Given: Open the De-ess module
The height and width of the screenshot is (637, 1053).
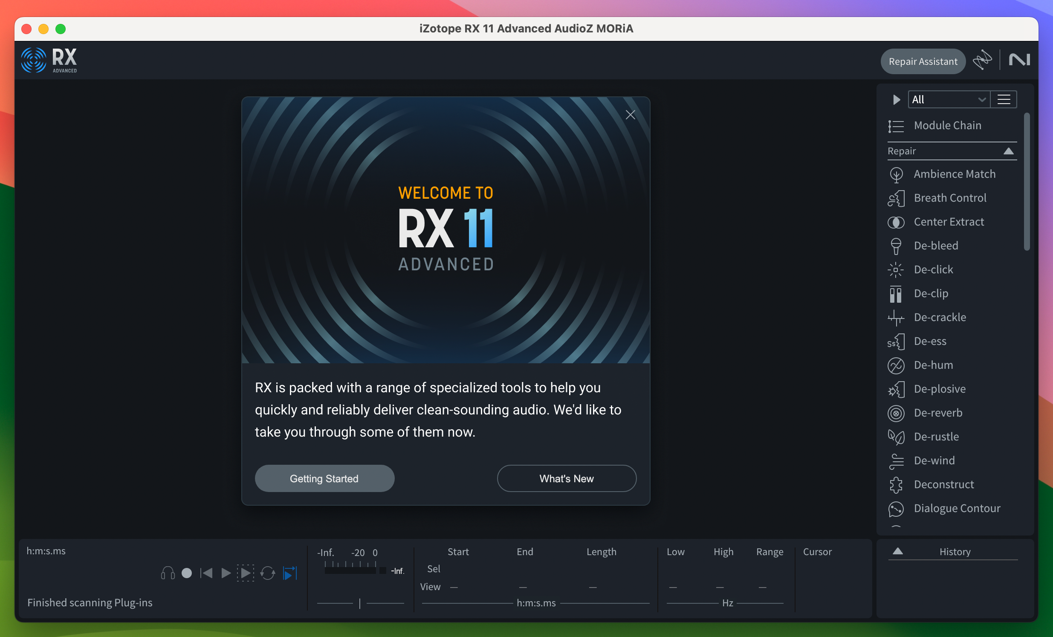Looking at the screenshot, I should coord(917,341).
